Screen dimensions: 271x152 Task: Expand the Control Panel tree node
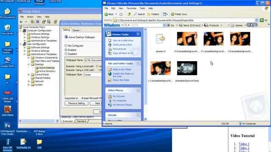coord(29,74)
